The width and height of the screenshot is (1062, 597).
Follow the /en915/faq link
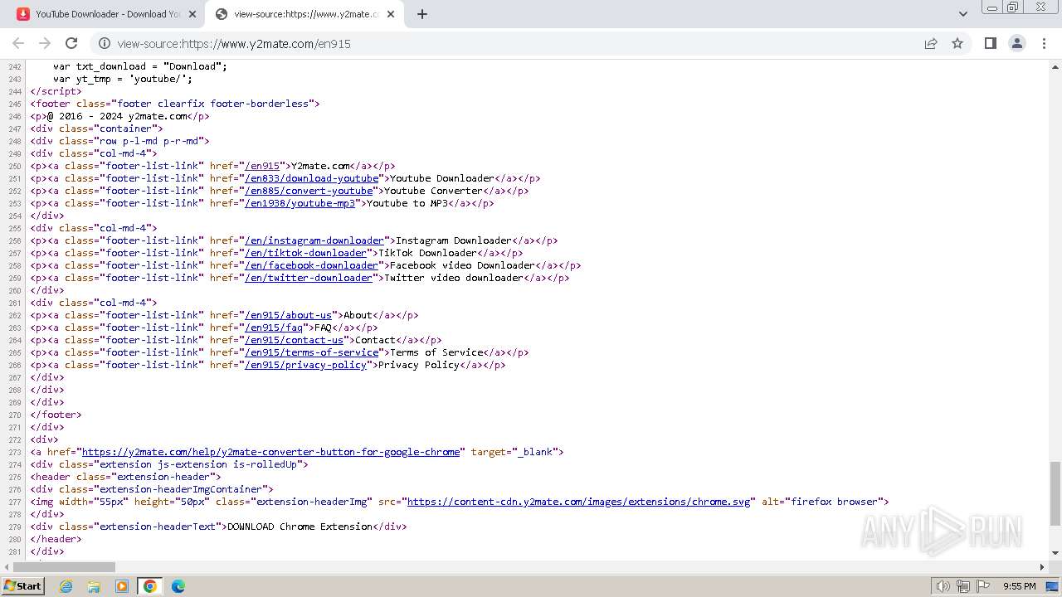pos(274,328)
